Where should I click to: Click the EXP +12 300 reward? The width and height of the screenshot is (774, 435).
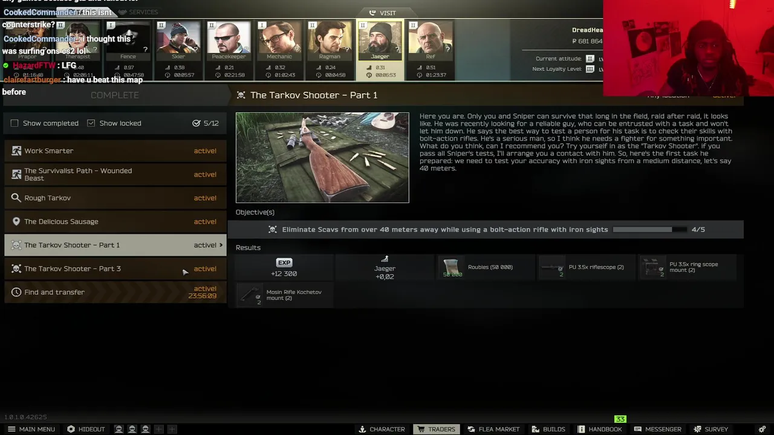coord(284,268)
